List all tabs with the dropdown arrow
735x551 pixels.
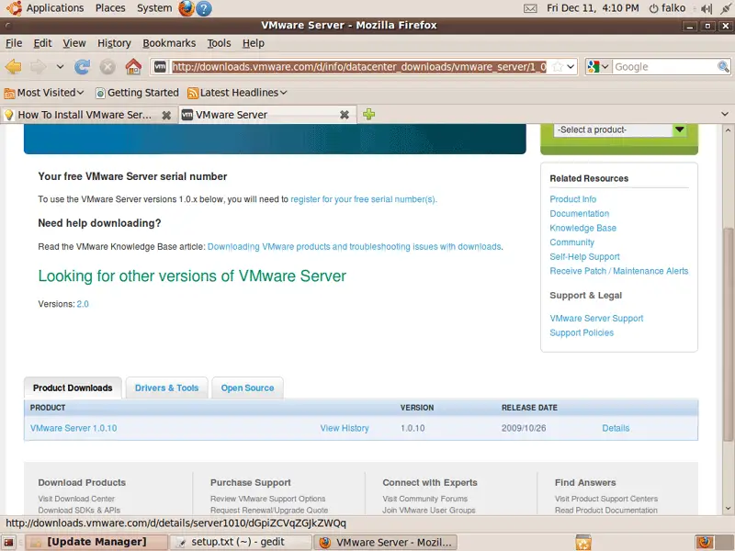(x=725, y=114)
